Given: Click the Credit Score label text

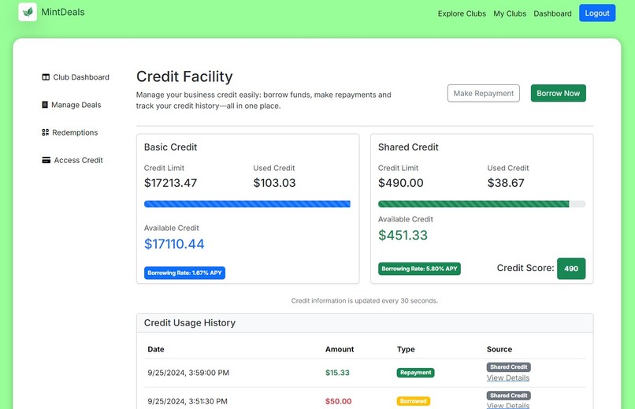Looking at the screenshot, I should coord(525,268).
